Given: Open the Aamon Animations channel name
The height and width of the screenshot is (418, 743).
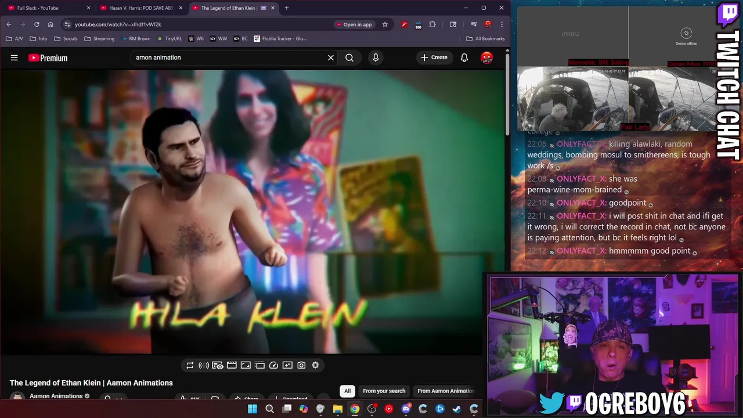Looking at the screenshot, I should click(56, 396).
